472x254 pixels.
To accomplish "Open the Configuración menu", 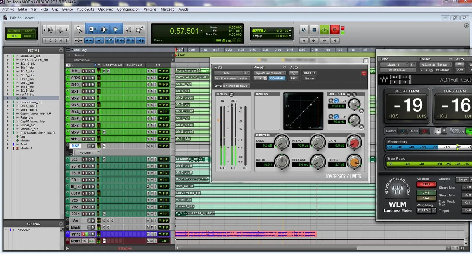I will point(128,9).
